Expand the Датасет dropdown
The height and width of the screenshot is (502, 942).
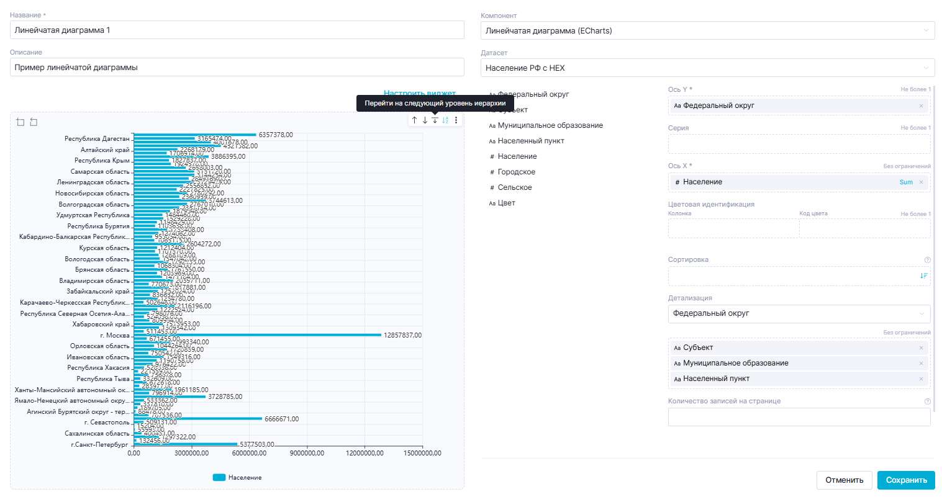click(707, 68)
